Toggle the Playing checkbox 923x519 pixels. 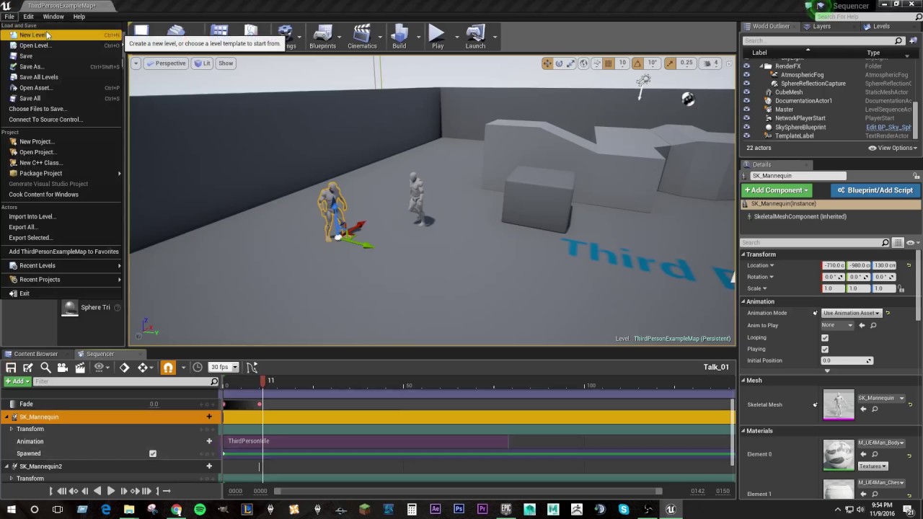coord(825,349)
